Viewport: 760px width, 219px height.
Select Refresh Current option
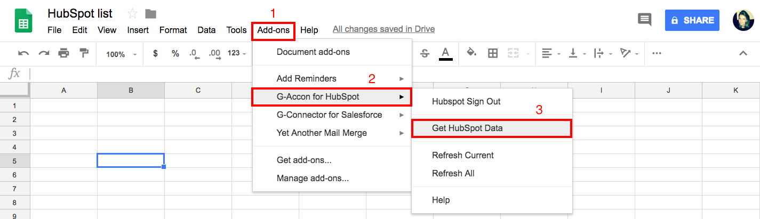(492, 155)
